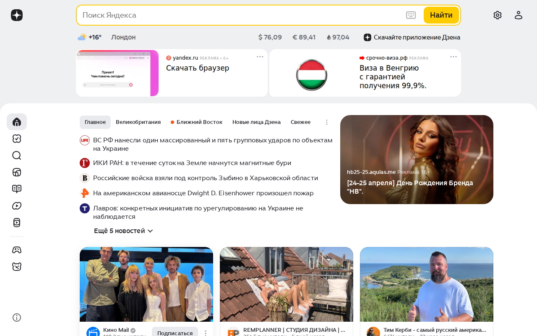Open the more-tabs three-dot menu after Свежее
The height and width of the screenshot is (336, 537).
327,122
